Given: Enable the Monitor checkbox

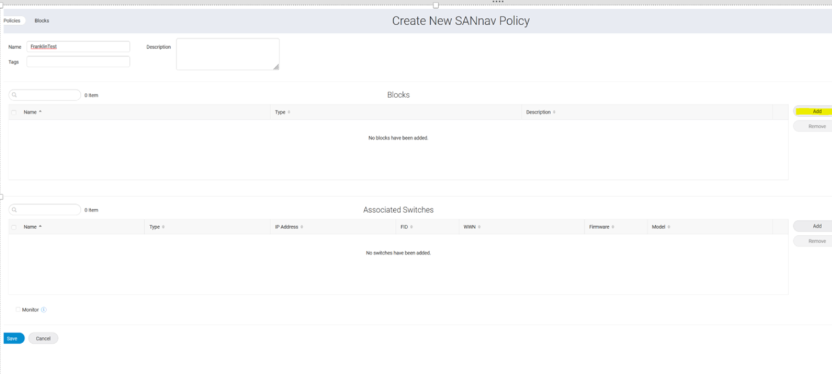Looking at the screenshot, I should 17,310.
